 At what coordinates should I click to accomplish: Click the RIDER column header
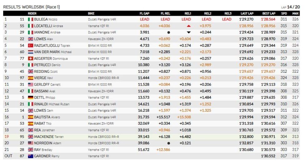pos(32,13)
